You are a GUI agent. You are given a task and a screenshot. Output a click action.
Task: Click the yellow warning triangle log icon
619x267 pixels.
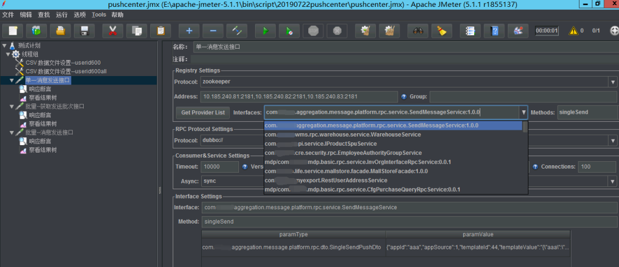pos(573,30)
